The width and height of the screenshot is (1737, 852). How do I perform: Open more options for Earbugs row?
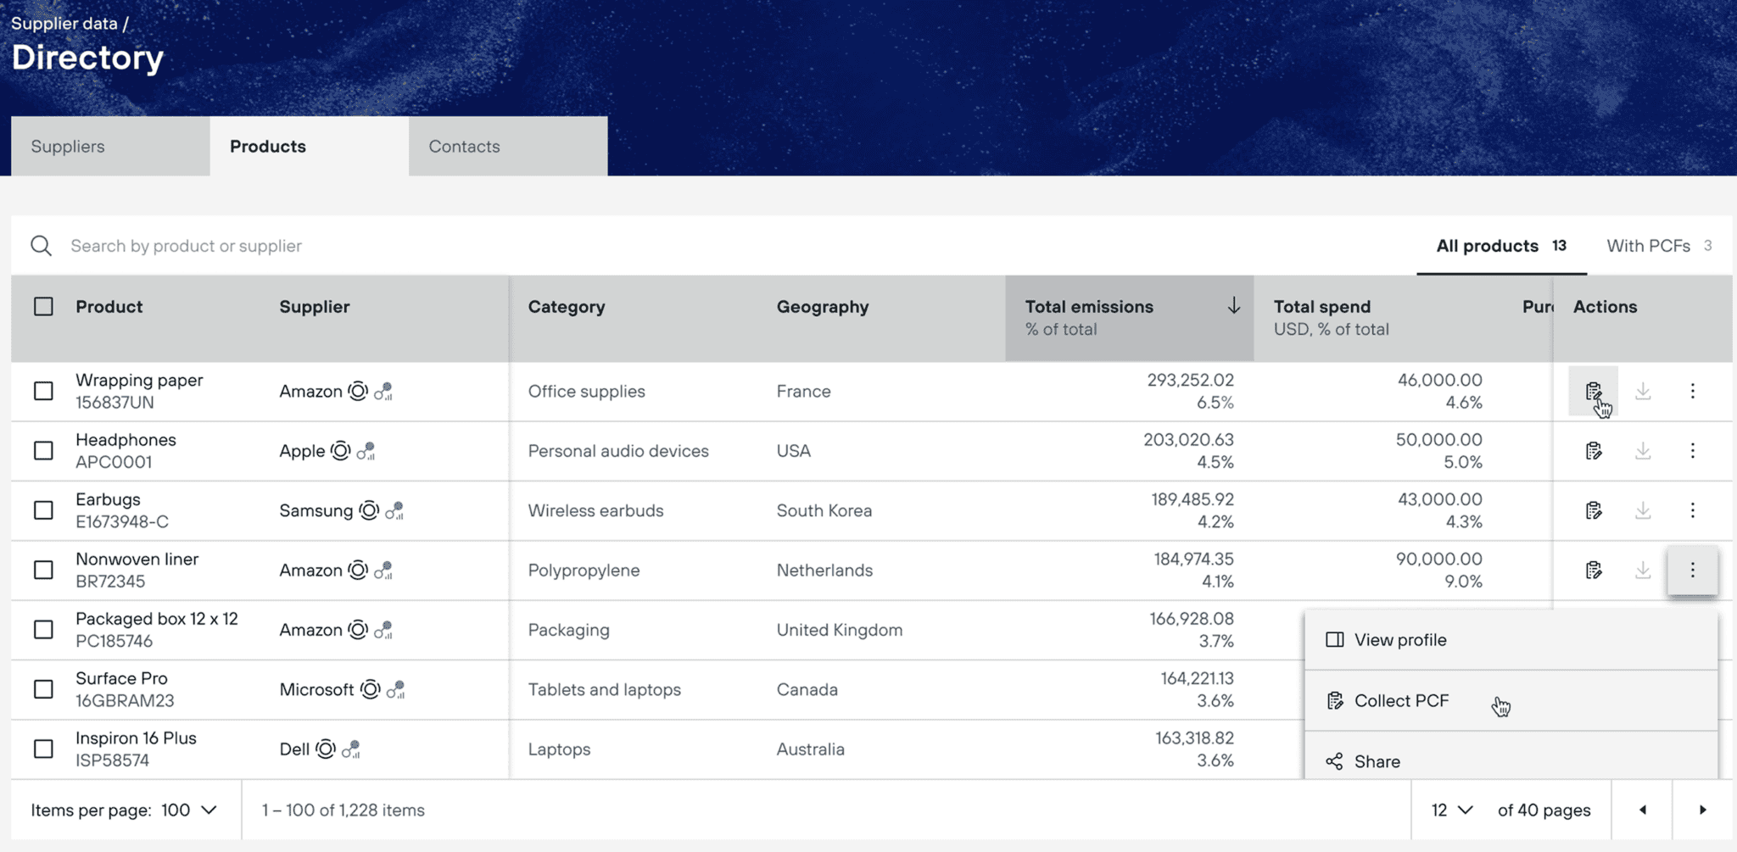click(x=1692, y=510)
